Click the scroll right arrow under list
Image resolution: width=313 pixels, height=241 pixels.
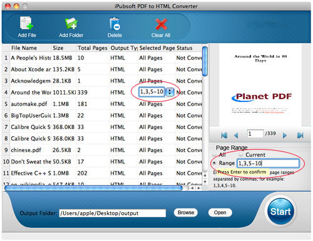tap(199, 188)
